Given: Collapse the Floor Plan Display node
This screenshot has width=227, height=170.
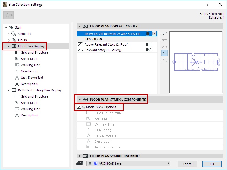Looking at the screenshot, I should click(x=9, y=46).
